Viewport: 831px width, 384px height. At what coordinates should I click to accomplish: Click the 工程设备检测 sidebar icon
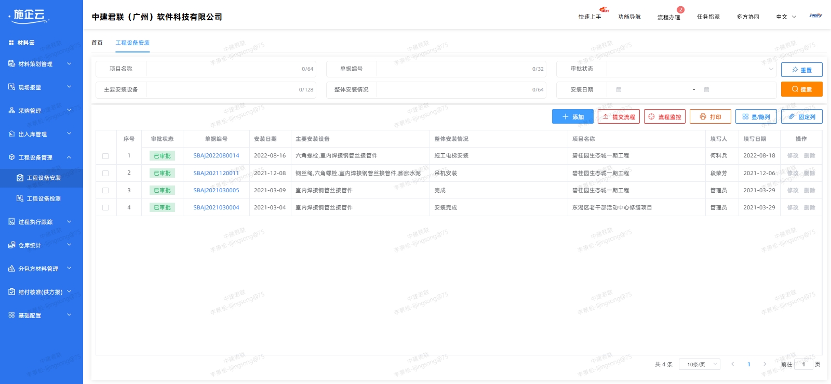click(x=20, y=198)
